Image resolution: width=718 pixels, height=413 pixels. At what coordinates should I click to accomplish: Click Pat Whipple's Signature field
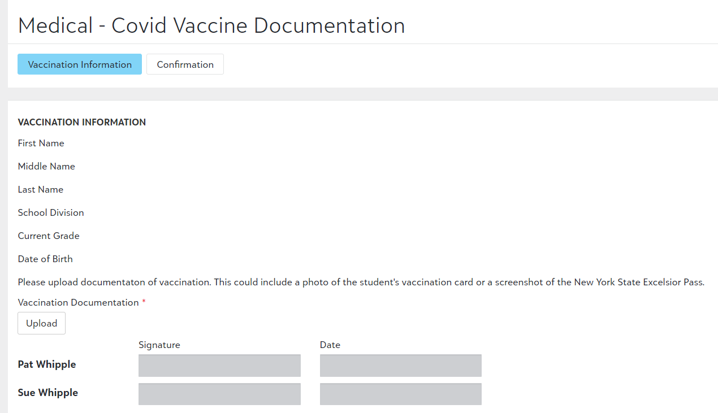click(x=219, y=366)
